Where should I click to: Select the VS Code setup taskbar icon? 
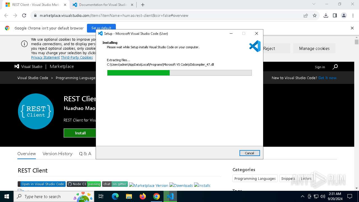coord(170,196)
